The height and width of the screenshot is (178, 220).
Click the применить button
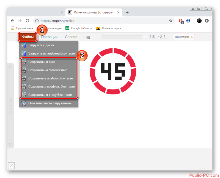184,37
